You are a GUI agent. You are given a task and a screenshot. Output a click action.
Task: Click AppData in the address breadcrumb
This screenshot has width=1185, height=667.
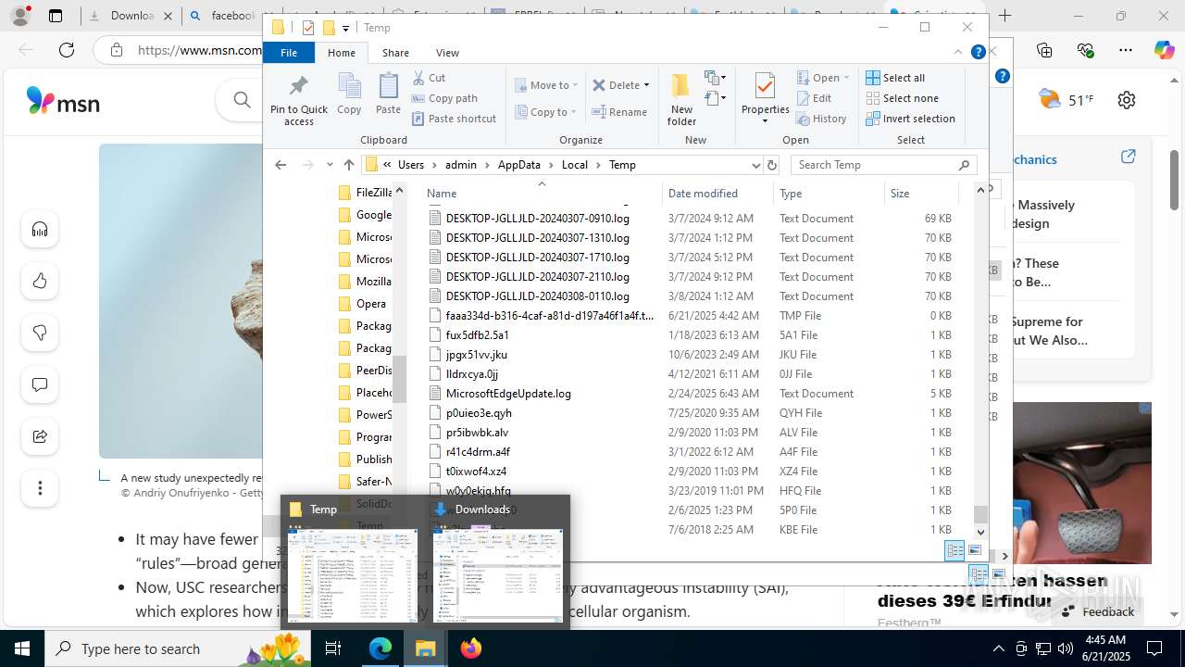tap(518, 165)
